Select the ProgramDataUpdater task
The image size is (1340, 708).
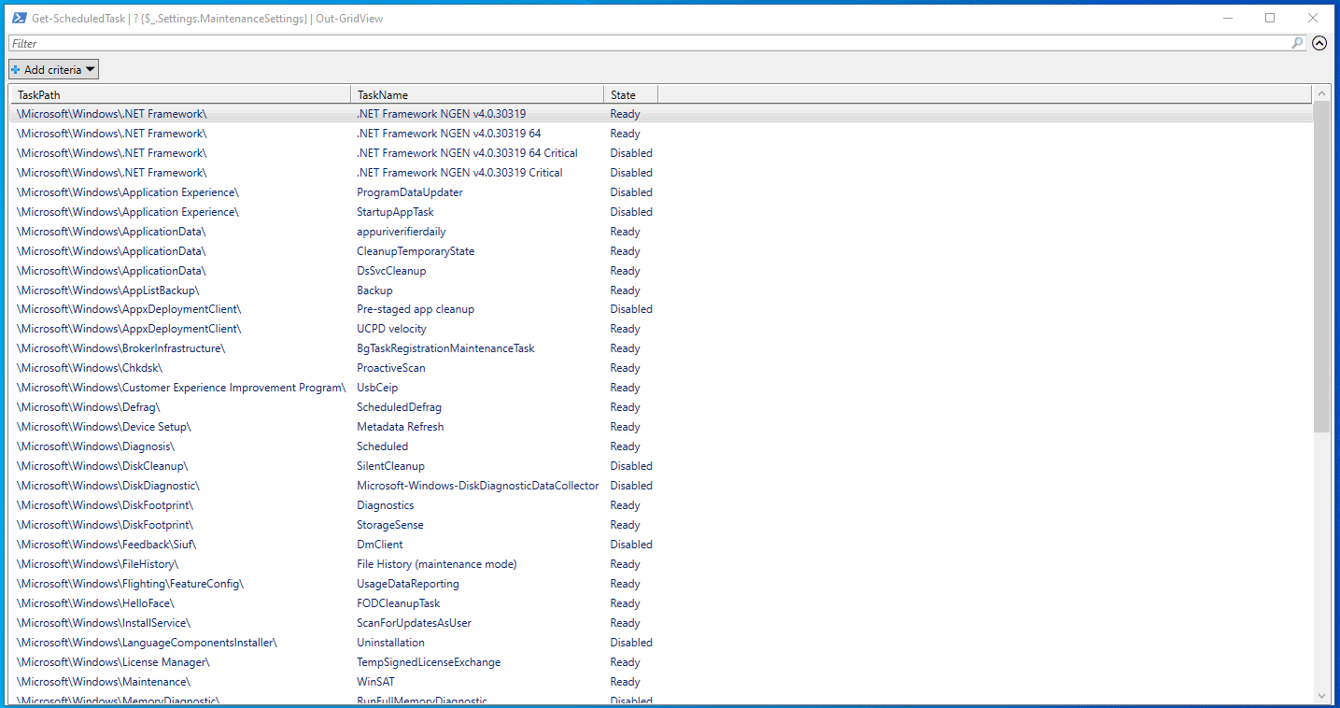tap(409, 192)
